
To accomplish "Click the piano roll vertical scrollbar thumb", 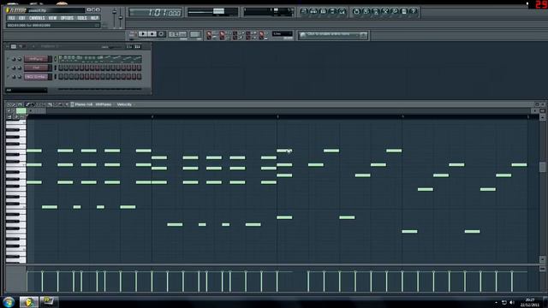I will 542,167.
